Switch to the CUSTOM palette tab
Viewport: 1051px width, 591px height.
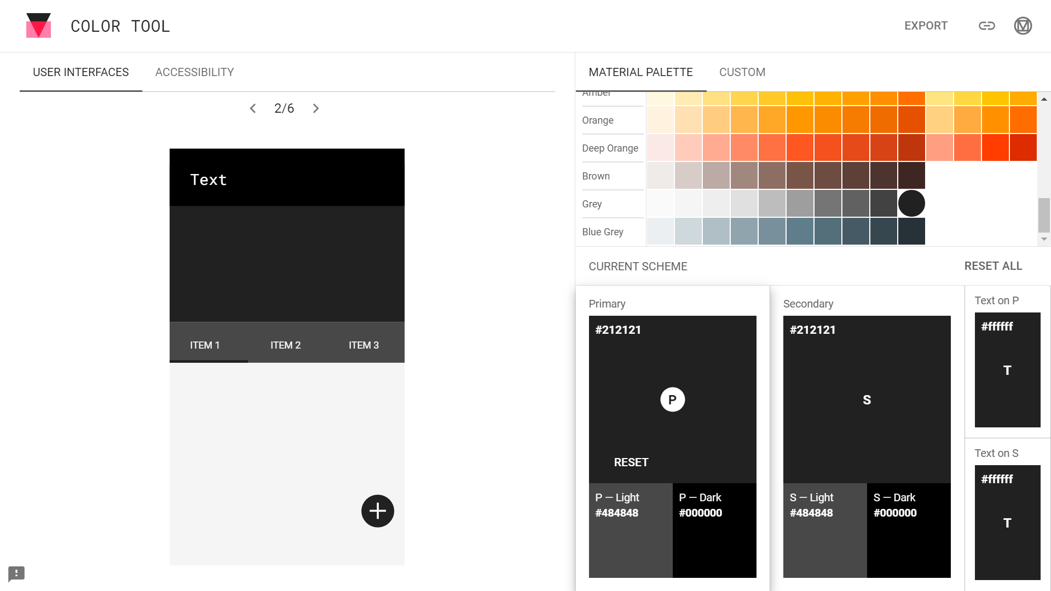[x=742, y=72]
